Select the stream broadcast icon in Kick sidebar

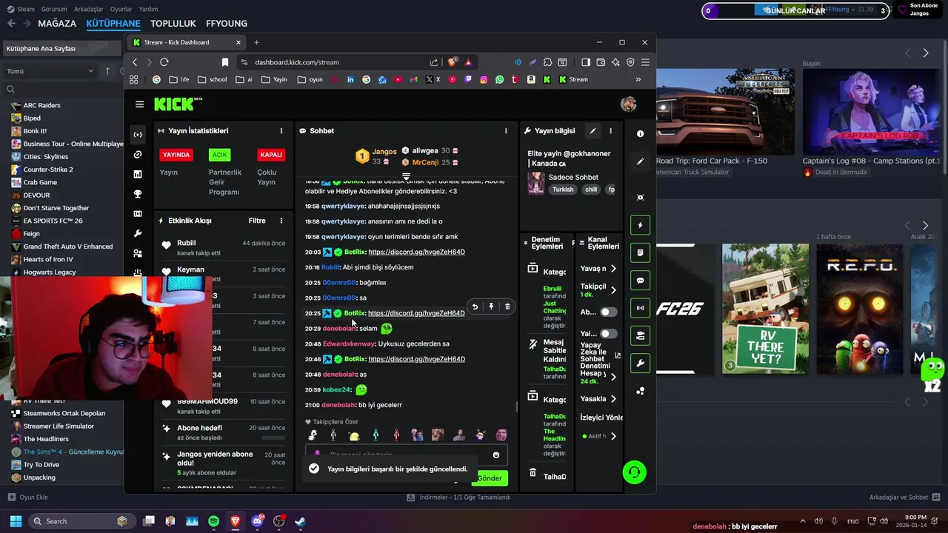pyautogui.click(x=138, y=135)
